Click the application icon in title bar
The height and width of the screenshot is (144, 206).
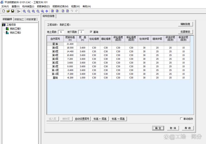[2, 2]
